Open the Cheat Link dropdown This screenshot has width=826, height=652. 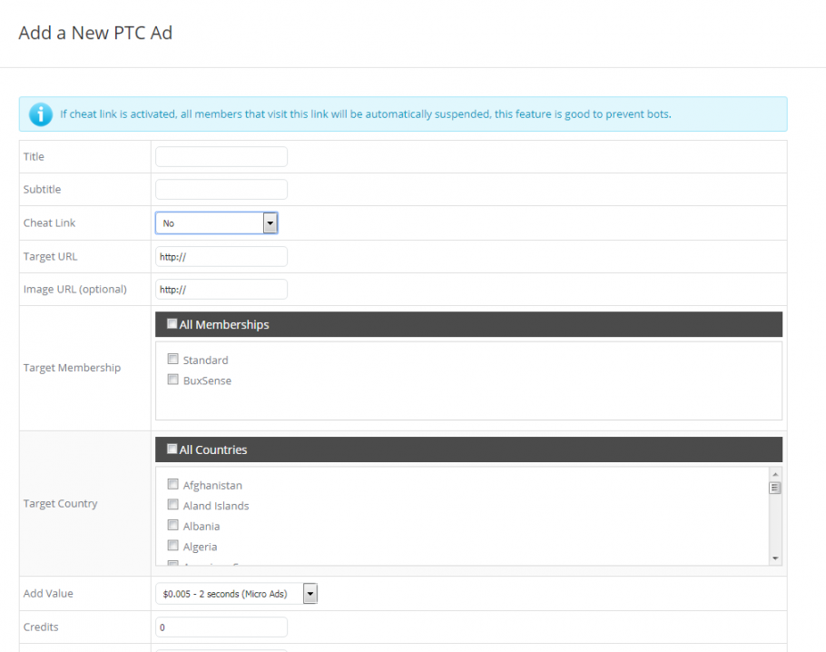click(x=217, y=223)
